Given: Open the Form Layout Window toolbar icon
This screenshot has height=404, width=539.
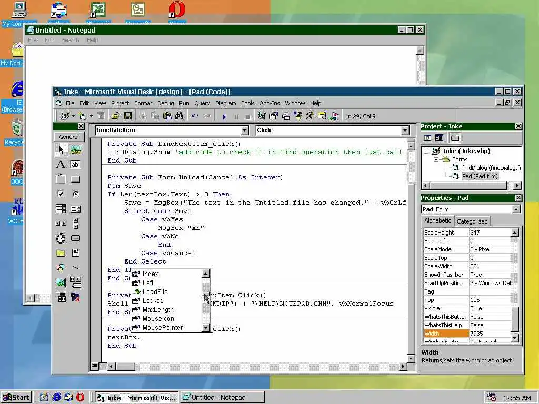Looking at the screenshot, I should pyautogui.click(x=286, y=116).
